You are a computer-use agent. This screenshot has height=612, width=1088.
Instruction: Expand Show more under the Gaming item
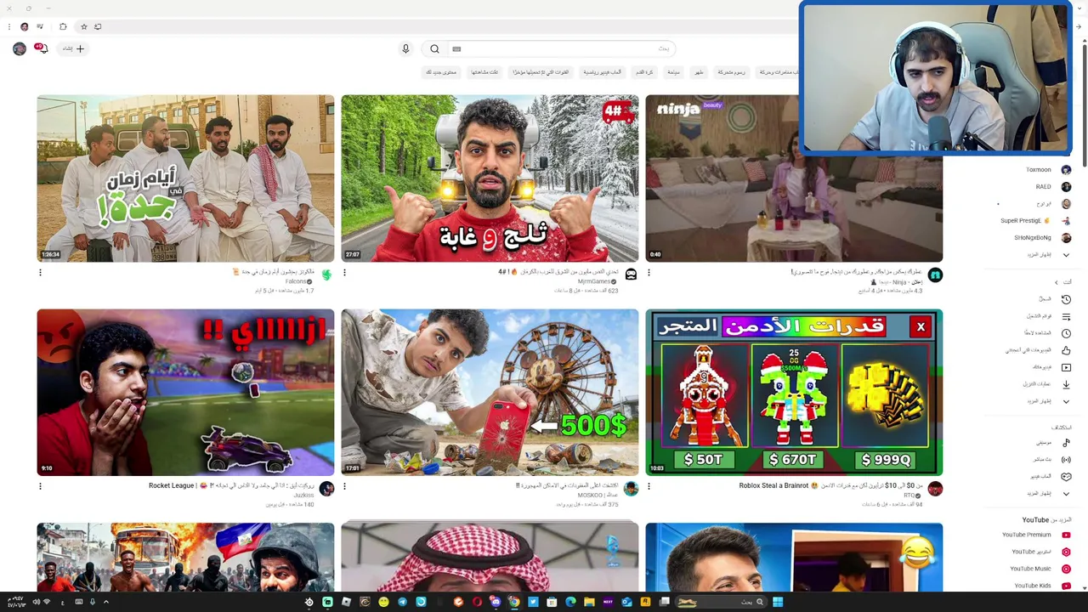point(1048,494)
